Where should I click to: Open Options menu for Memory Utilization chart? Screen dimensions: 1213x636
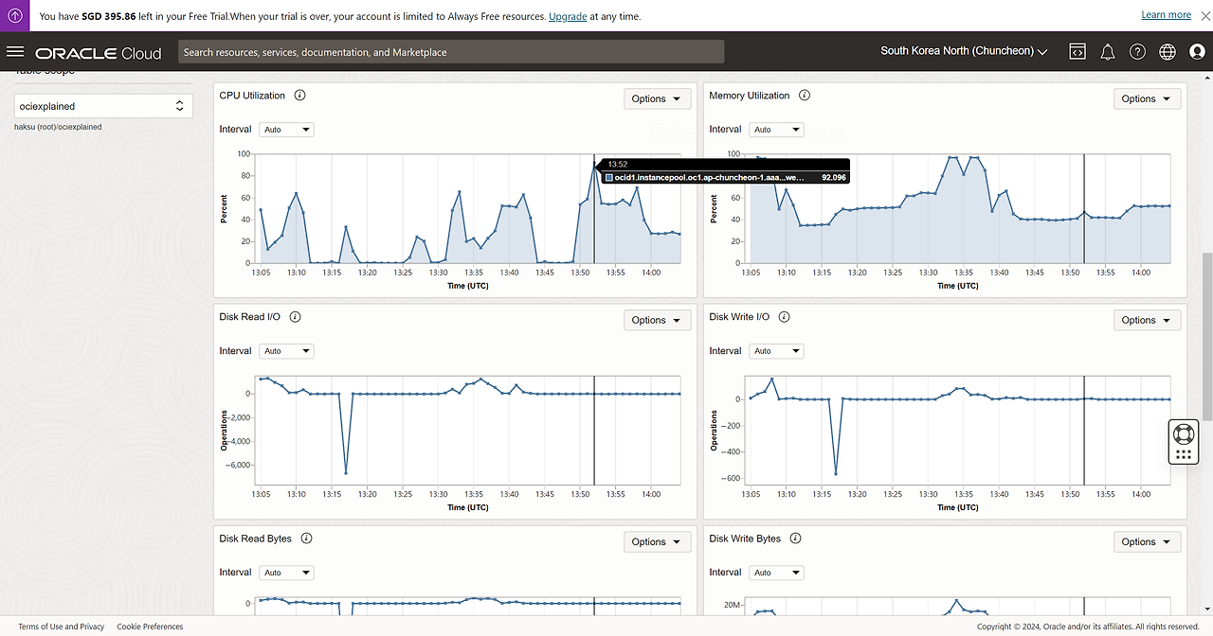1147,98
